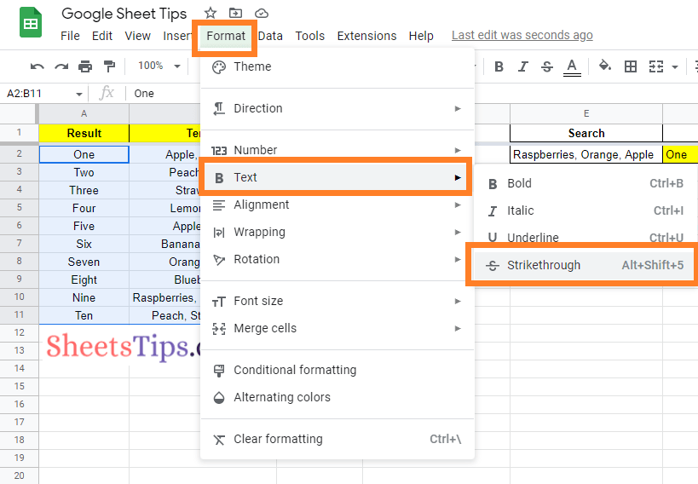Open the Edit menu
Screen dimensions: 698x484
pyautogui.click(x=102, y=36)
